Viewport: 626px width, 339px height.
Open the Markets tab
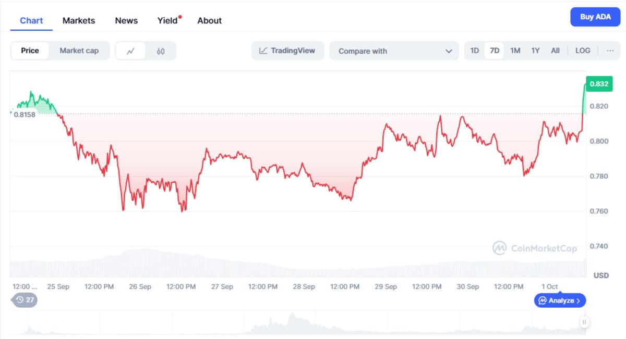click(x=79, y=21)
